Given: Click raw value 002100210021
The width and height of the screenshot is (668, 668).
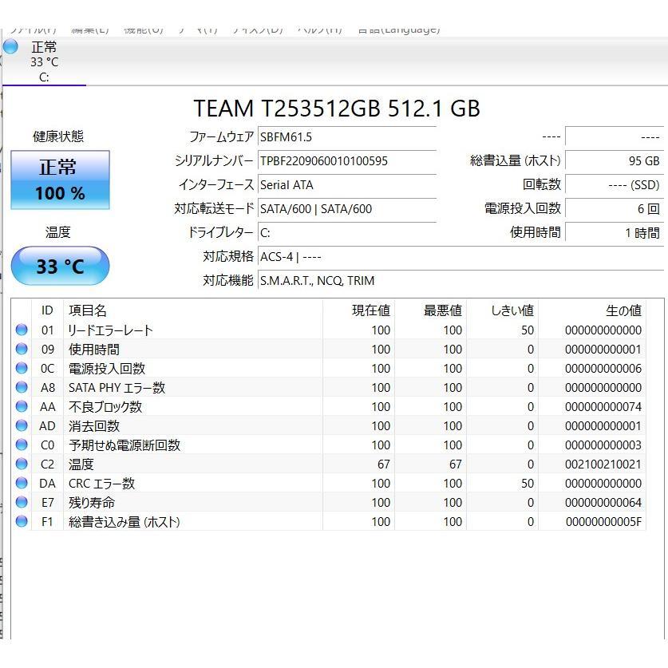Looking at the screenshot, I should pyautogui.click(x=603, y=464).
